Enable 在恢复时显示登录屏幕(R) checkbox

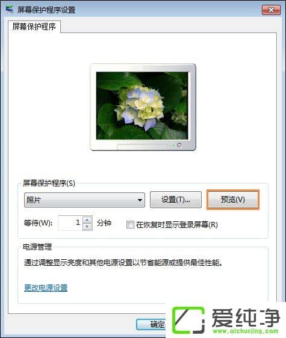click(x=130, y=224)
